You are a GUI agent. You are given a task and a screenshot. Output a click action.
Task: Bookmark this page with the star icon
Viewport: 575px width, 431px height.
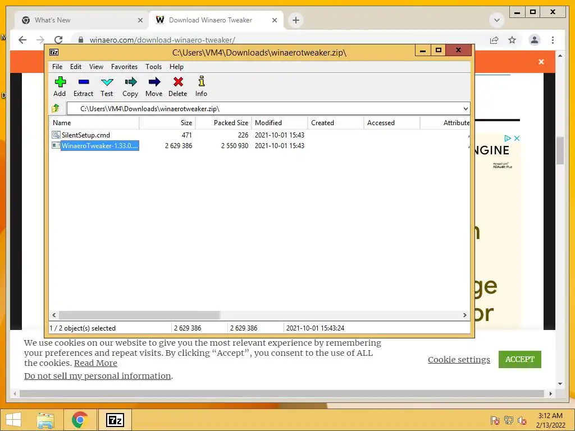512,40
